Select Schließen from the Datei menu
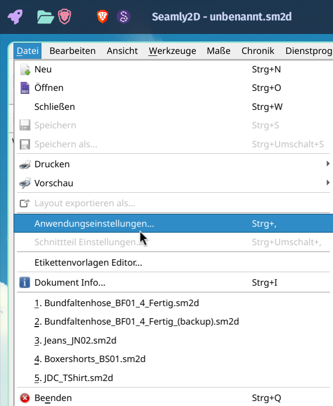Viewport: 333px width, 406px height. coord(54,106)
